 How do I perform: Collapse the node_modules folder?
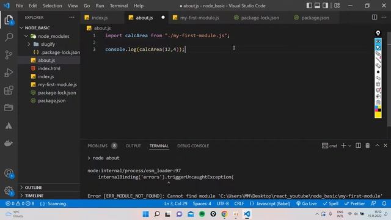click(x=26, y=36)
